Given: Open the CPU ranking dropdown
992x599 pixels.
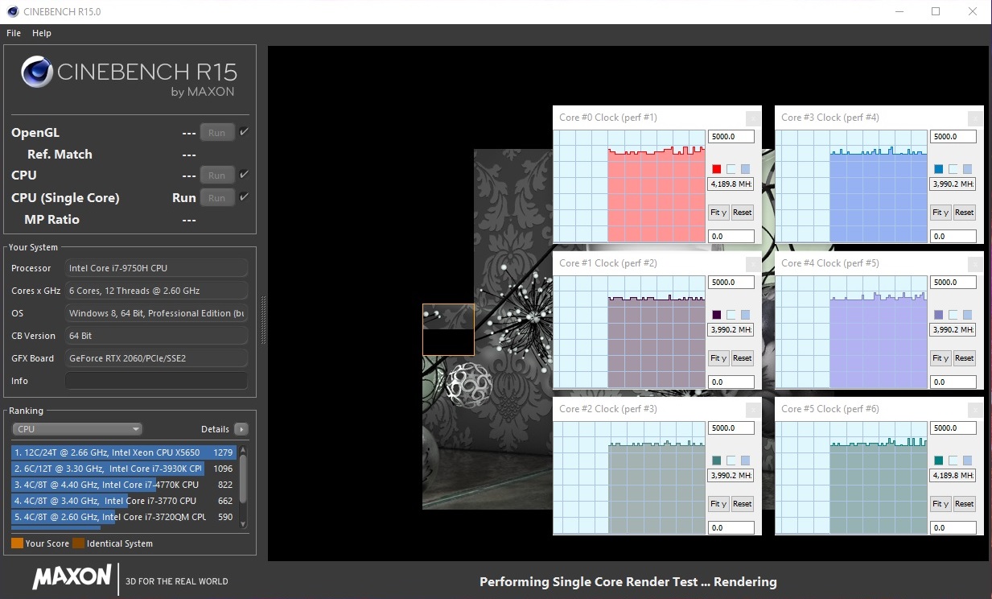Looking at the screenshot, I should (x=77, y=429).
